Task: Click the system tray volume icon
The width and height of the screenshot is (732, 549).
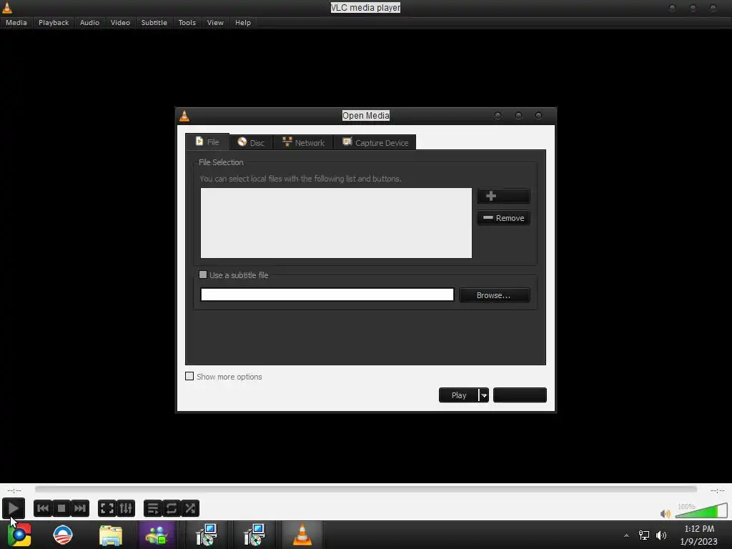Action: 661,535
